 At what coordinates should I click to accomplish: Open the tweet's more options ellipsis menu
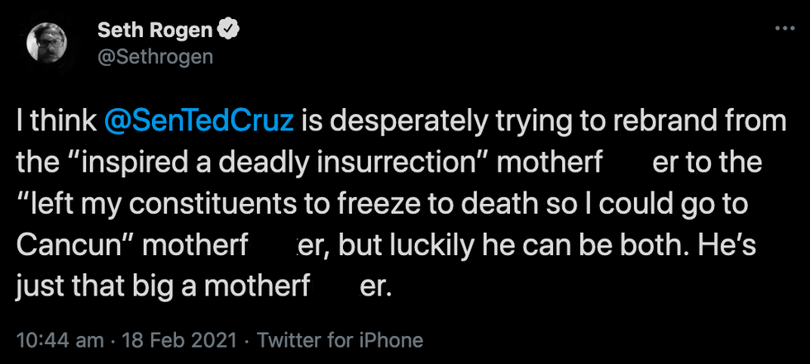(783, 29)
